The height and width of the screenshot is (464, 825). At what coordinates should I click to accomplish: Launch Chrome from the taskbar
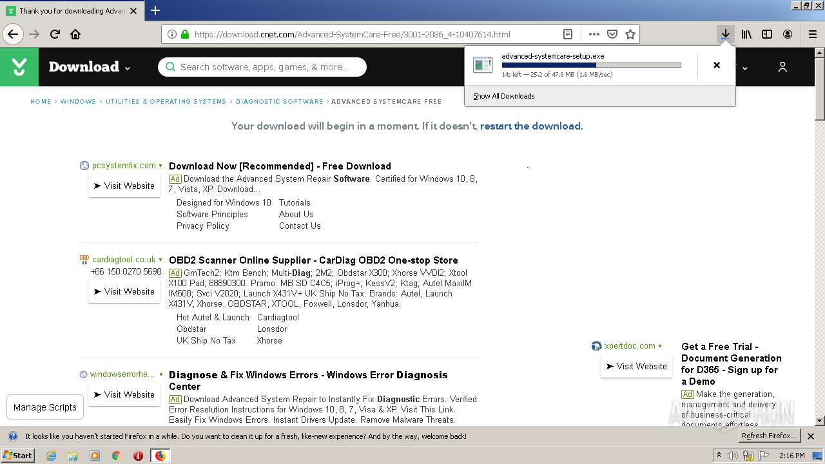click(117, 456)
